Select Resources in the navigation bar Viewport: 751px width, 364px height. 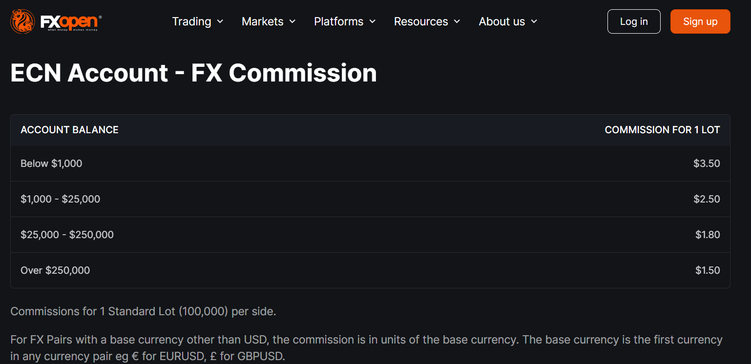[x=420, y=21]
